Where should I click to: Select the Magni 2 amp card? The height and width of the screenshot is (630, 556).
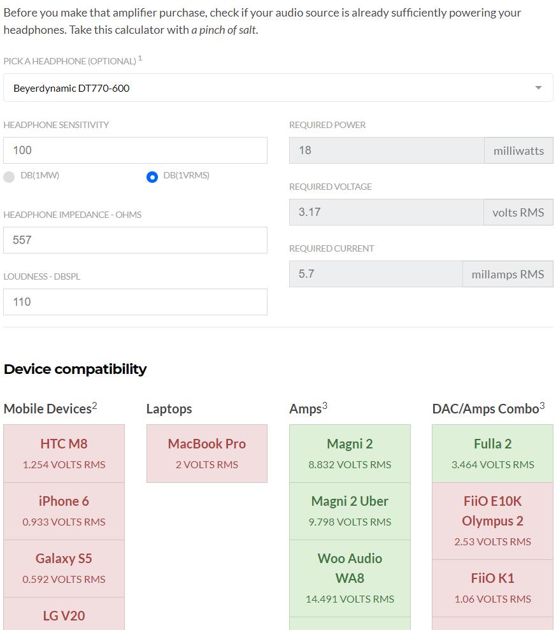point(350,454)
